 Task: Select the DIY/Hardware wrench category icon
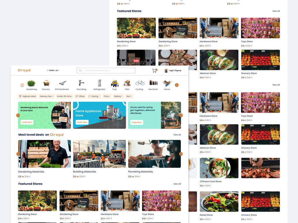click(62, 83)
